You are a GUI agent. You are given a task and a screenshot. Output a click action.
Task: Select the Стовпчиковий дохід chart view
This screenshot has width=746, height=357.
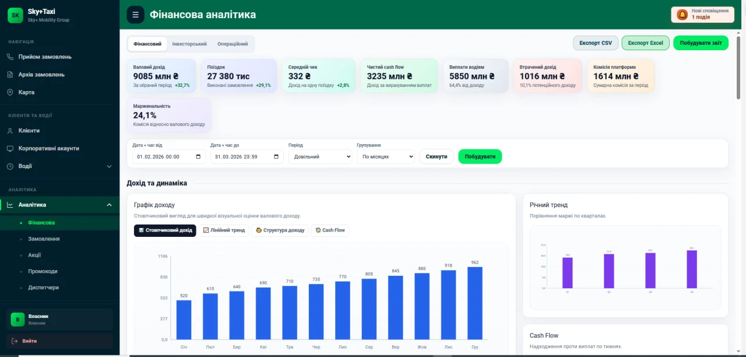pos(165,230)
